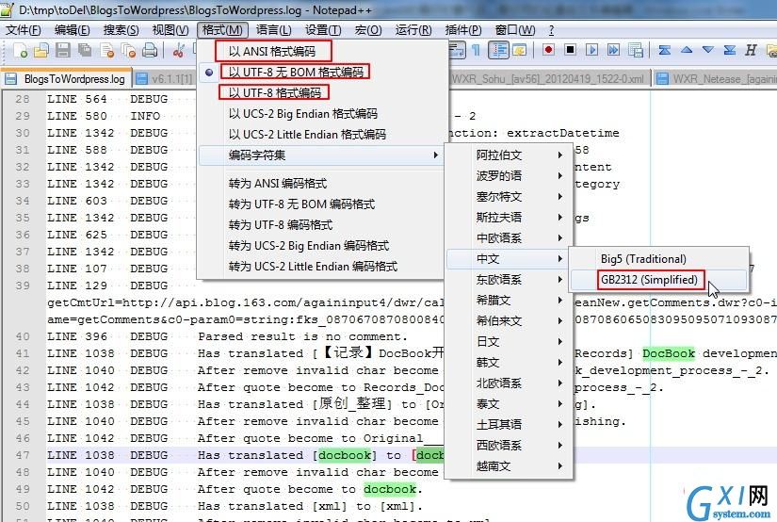Screen dimensions: 777x522
Task: Choose 转为 UTF-8 无 BOM 编码格式
Action: pyautogui.click(x=321, y=204)
